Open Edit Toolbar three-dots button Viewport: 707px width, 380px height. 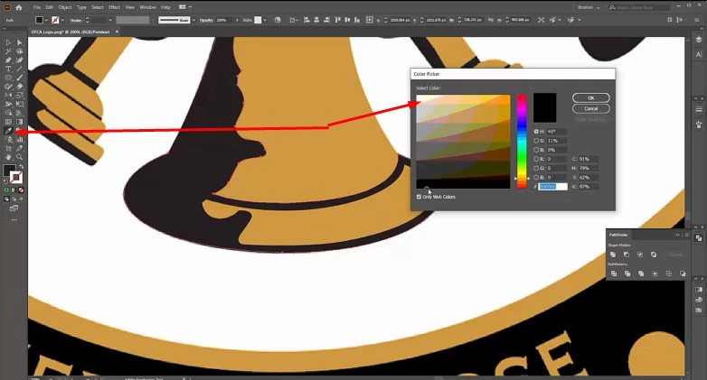click(14, 219)
